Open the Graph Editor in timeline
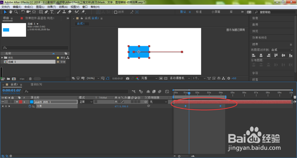Viewport: 297px width, 158px height. click(x=167, y=91)
